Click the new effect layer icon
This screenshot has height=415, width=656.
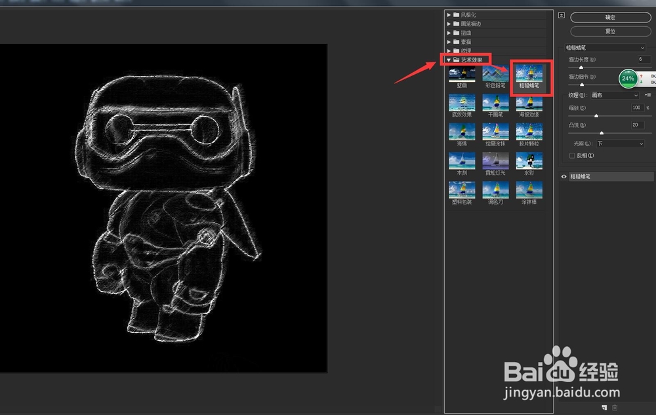click(604, 408)
